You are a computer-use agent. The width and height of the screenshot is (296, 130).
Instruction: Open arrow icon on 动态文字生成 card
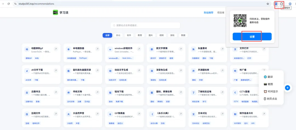click(139, 70)
